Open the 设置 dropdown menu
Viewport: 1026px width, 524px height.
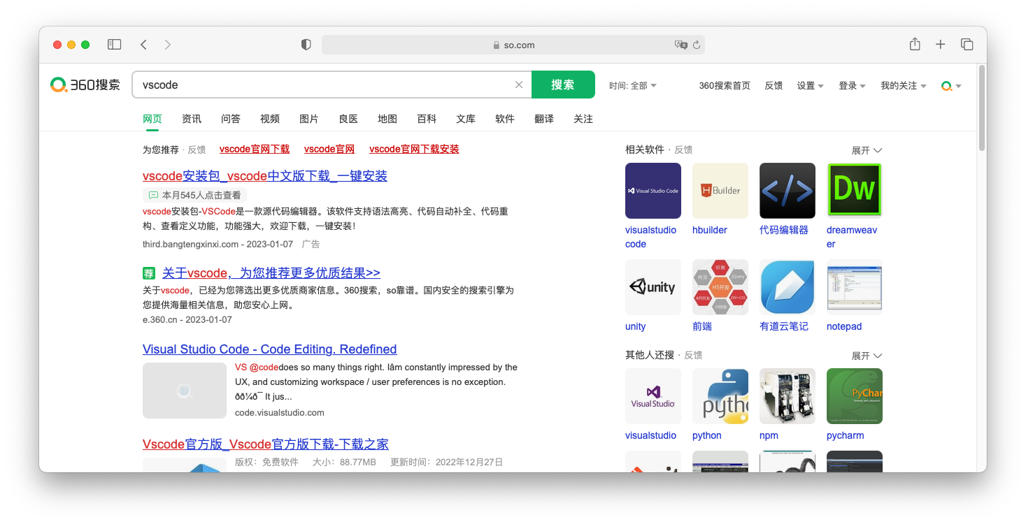pyautogui.click(x=810, y=85)
